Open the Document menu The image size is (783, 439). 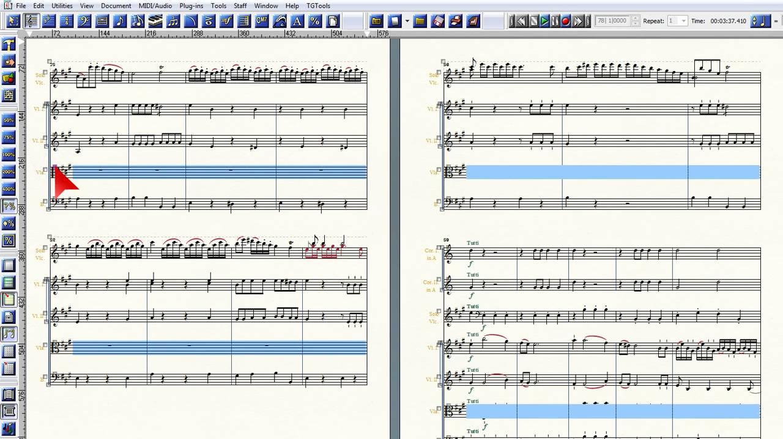[x=116, y=6]
